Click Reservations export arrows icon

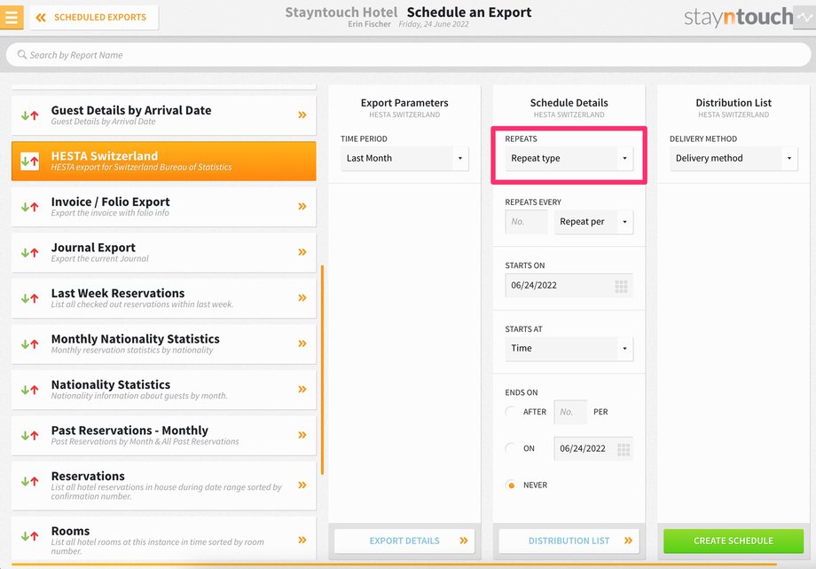(x=29, y=481)
